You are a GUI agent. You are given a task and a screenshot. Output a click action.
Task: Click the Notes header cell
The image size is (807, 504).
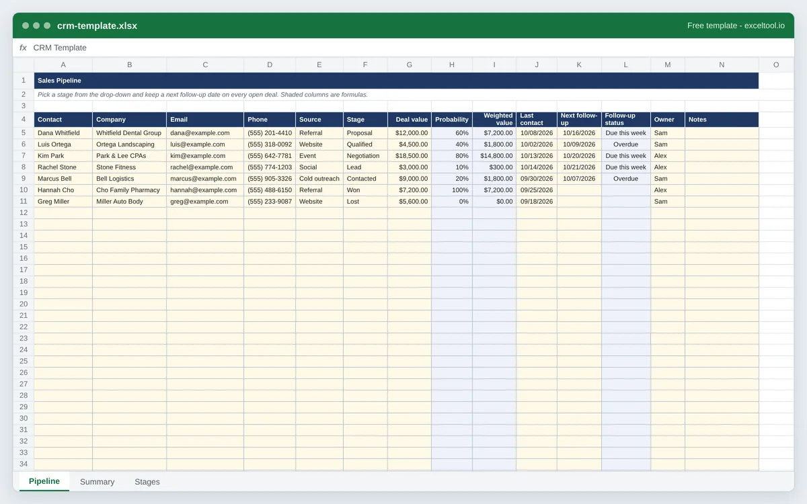722,120
